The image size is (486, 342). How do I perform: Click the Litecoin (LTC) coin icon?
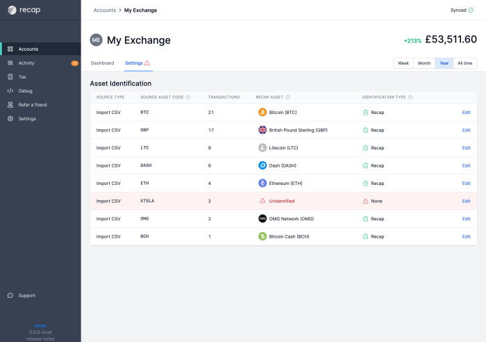click(262, 147)
